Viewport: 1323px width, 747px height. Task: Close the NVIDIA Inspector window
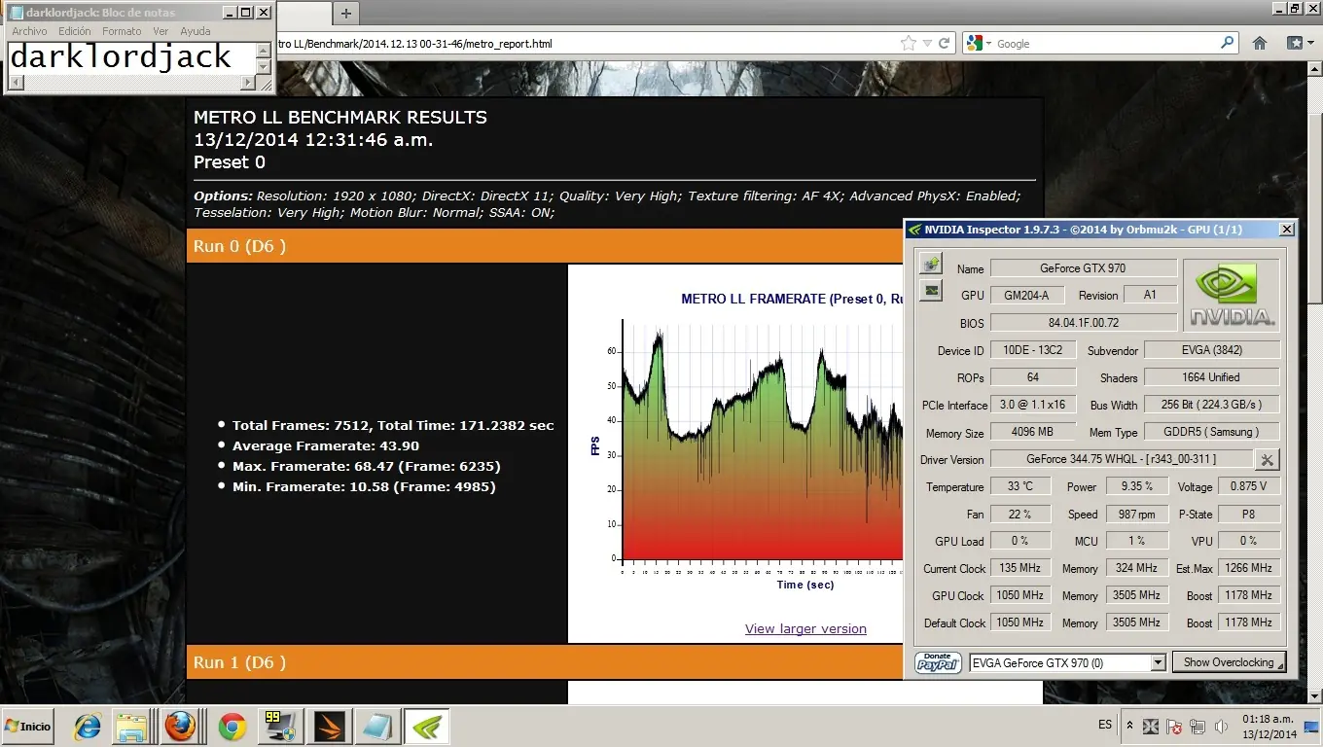[x=1286, y=230]
